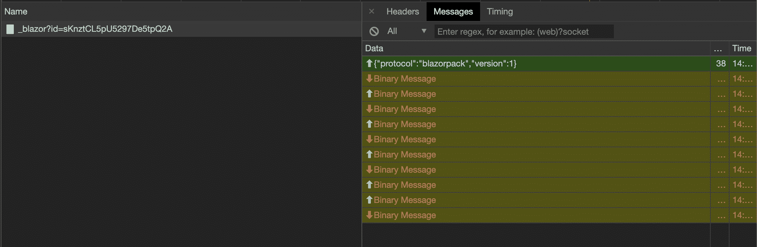Sort by the Time column header

pyautogui.click(x=741, y=48)
